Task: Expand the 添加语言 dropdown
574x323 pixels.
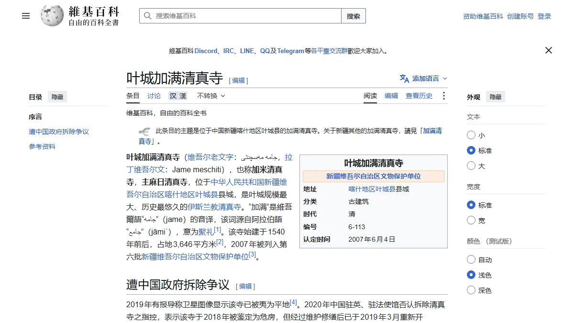Action: click(x=424, y=78)
